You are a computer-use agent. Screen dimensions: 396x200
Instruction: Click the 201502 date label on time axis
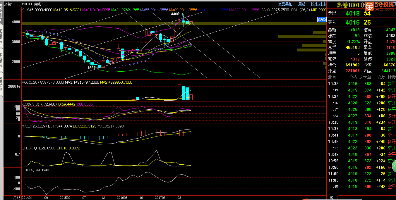pos(65,198)
